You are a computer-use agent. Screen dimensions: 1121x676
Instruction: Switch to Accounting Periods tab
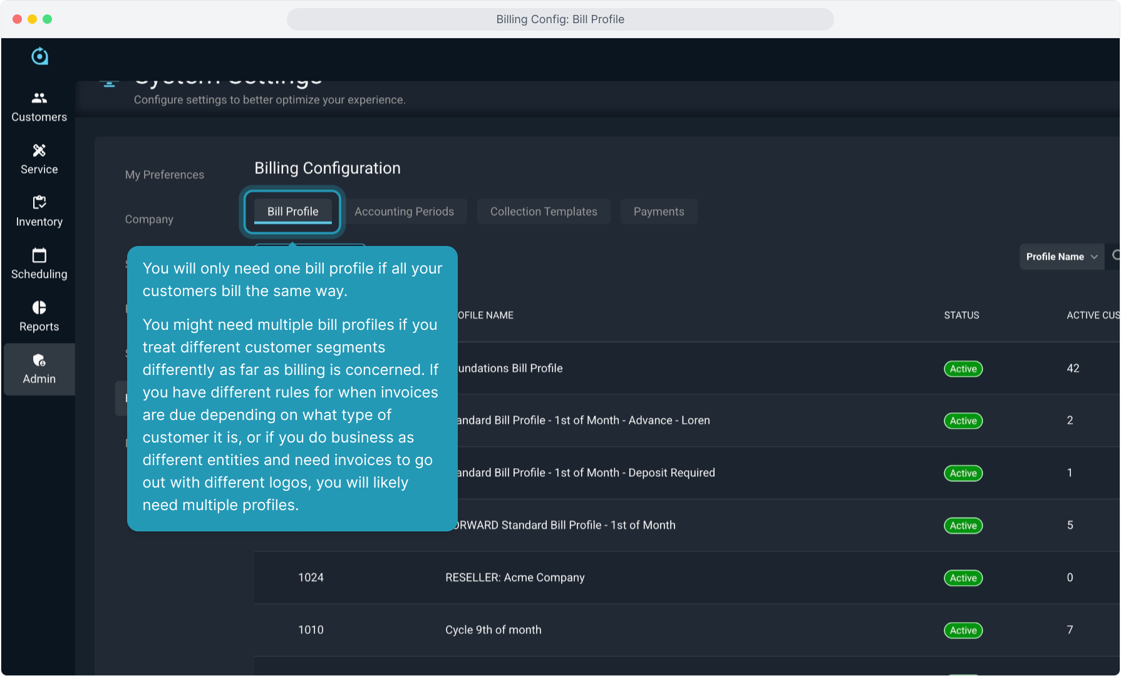[x=404, y=212]
